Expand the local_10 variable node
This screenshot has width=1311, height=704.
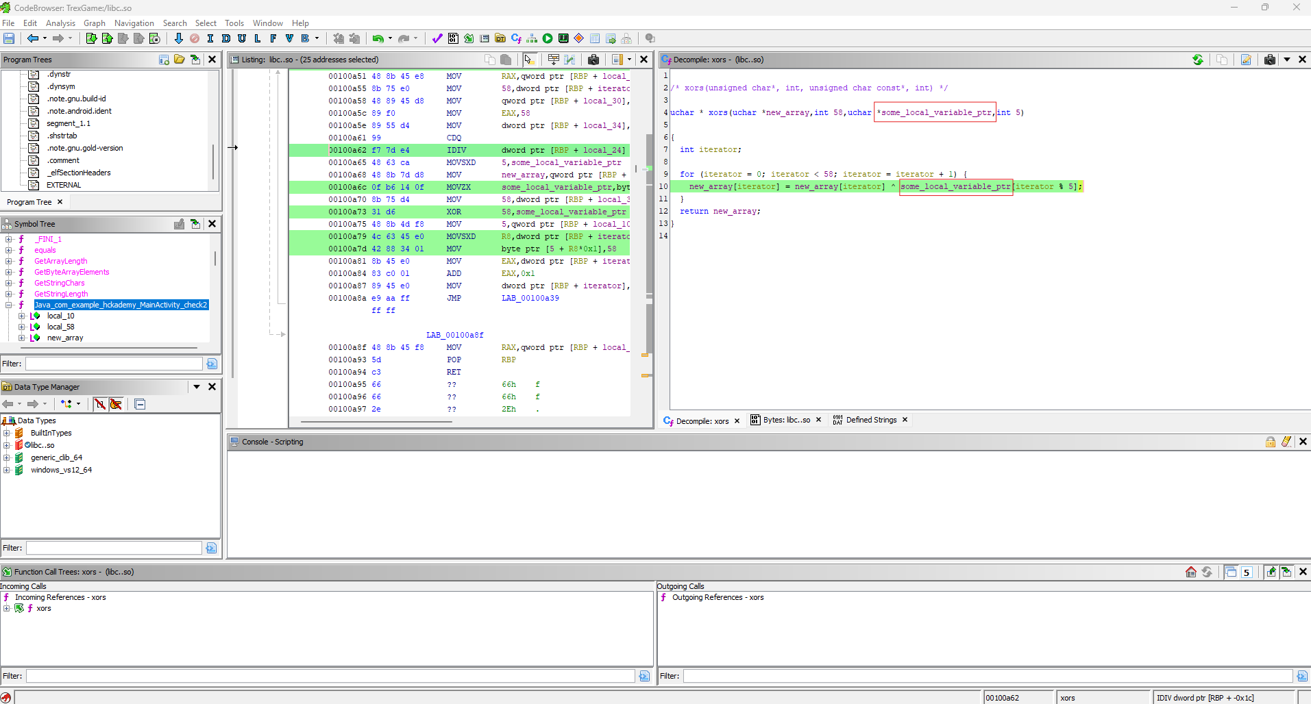pos(21,316)
